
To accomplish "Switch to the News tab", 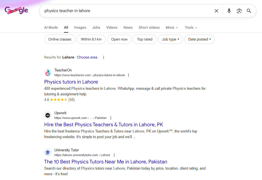I will tap(128, 27).
